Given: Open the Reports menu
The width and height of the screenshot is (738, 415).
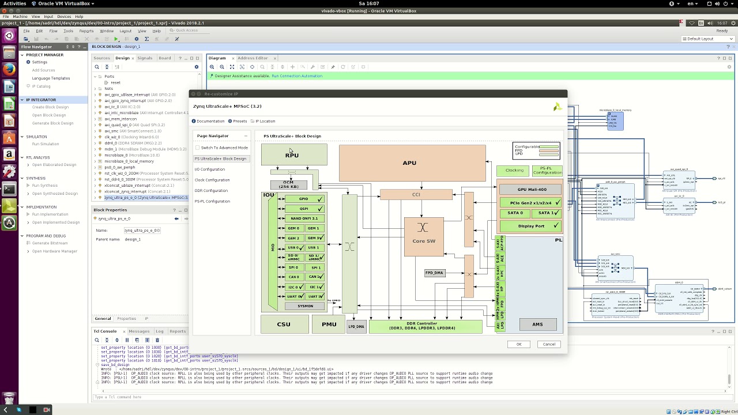Looking at the screenshot, I should pos(86,31).
